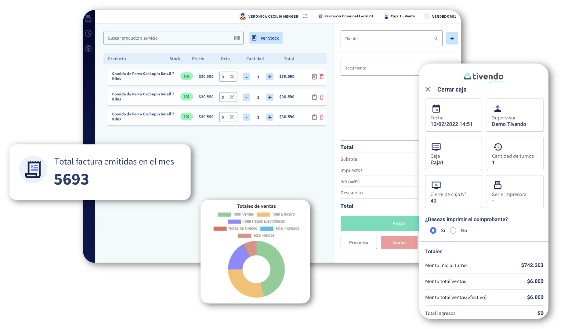Focus the Buscar producto o servicio field
Screen dimensions: 586x329
pyautogui.click(x=173, y=38)
